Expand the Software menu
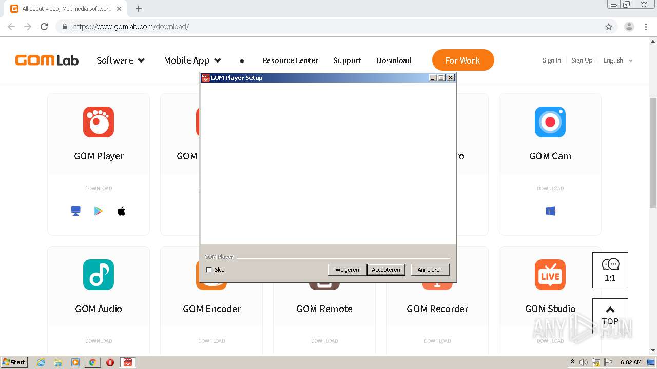Screen dimensions: 657x369 pyautogui.click(x=121, y=60)
